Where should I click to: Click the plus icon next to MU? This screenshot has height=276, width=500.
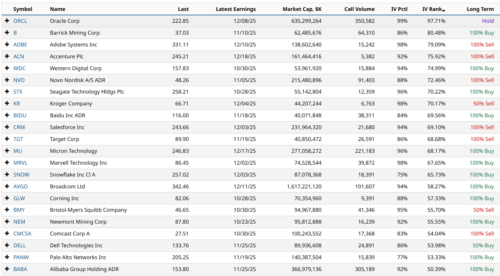click(x=7, y=151)
